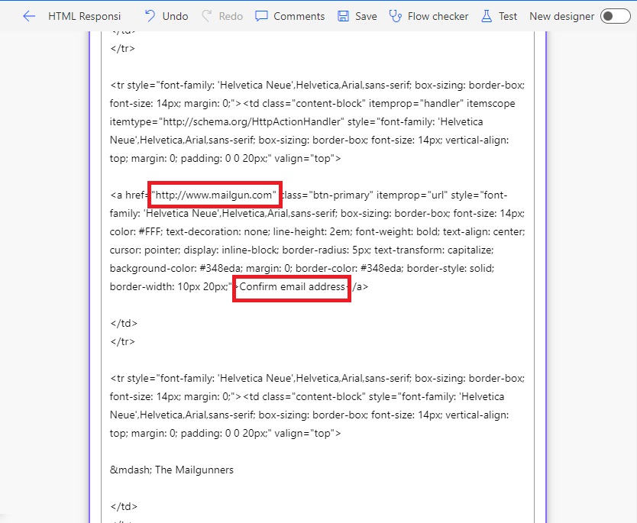The image size is (637, 523).
Task: Click the Redo icon
Action: (x=205, y=15)
